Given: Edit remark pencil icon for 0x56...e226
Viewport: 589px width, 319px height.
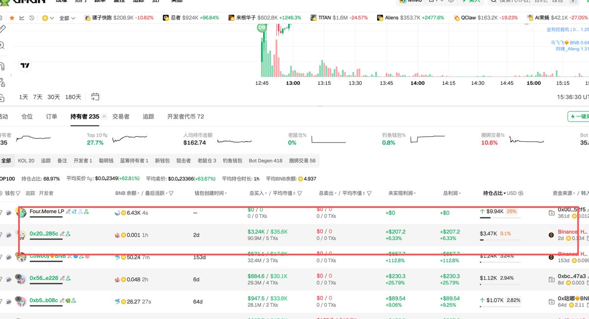Looking at the screenshot, I should [x=62, y=278].
